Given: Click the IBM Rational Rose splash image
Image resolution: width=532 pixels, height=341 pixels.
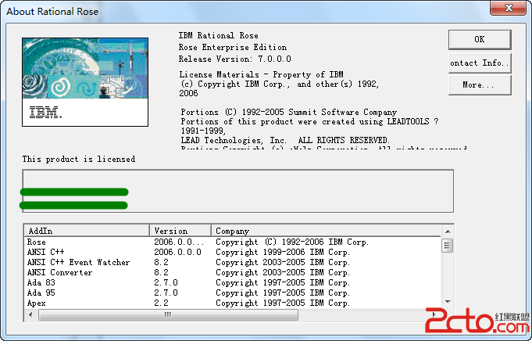Looking at the screenshot, I should (x=85, y=82).
